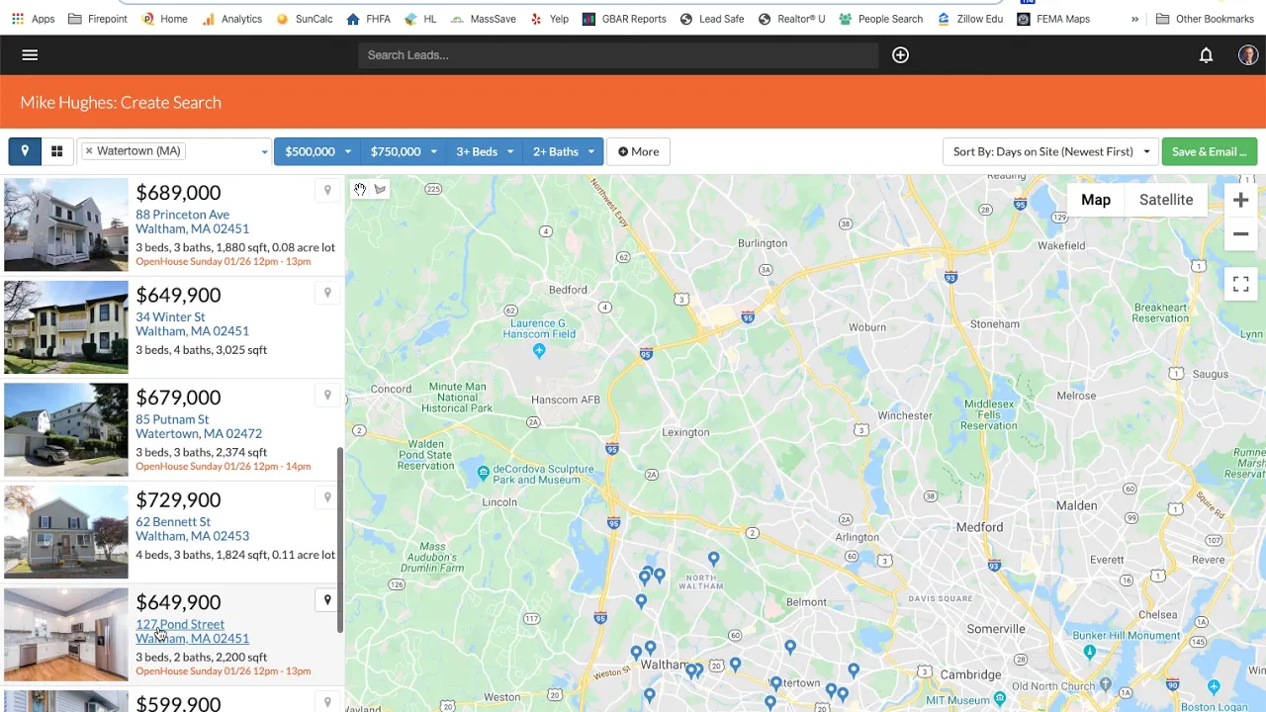
Task: Click the deCordova Sculpture Park marker
Action: [483, 473]
